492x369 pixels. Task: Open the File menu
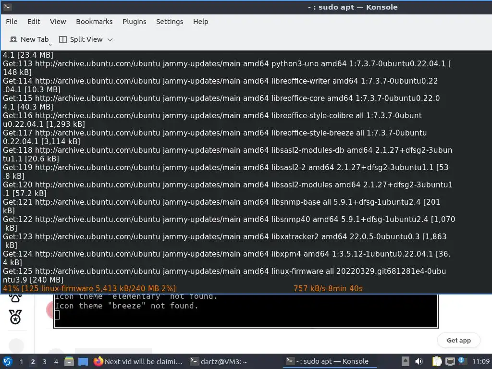click(12, 22)
